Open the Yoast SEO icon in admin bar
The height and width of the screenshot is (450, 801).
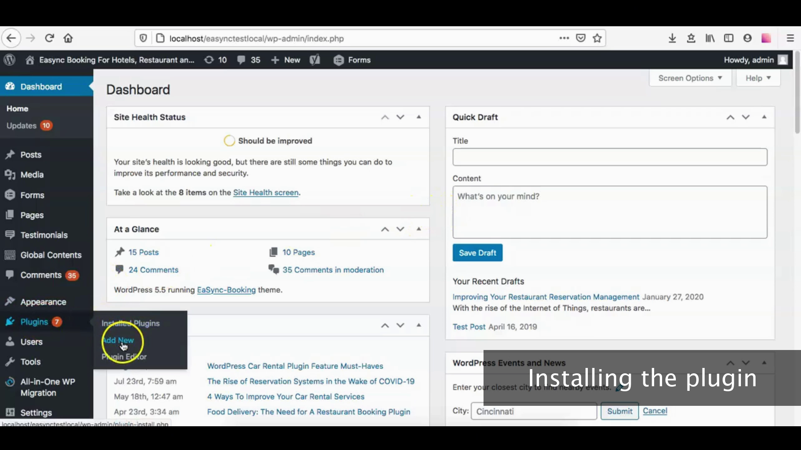[x=315, y=60]
